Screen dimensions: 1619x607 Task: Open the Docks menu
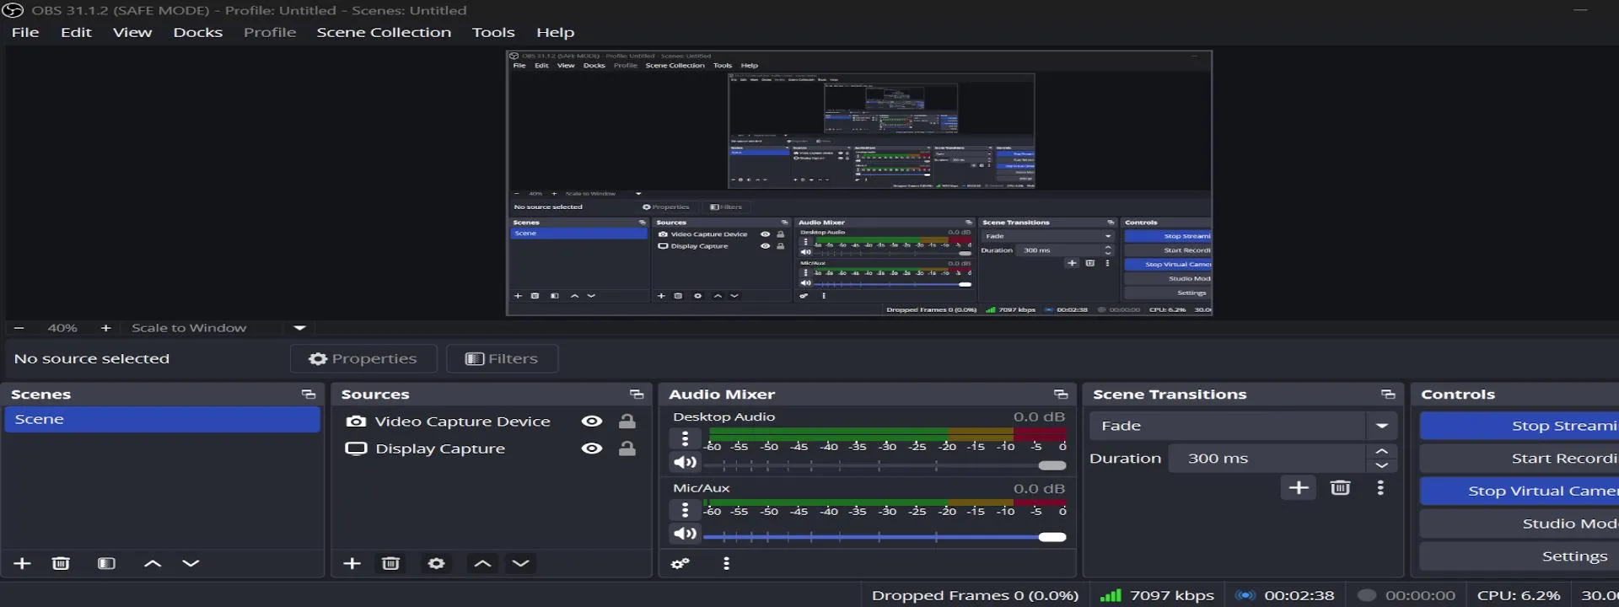point(198,32)
